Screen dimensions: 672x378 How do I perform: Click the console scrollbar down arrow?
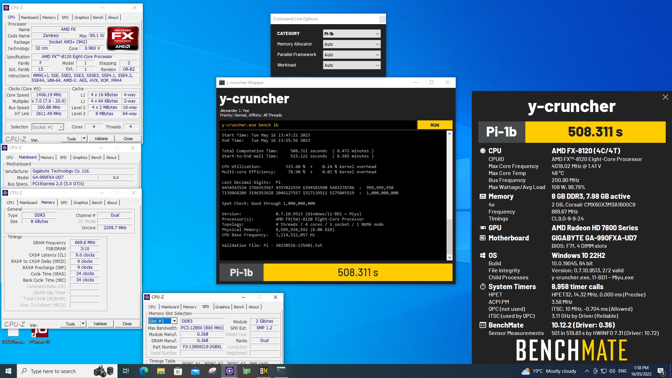[449, 258]
